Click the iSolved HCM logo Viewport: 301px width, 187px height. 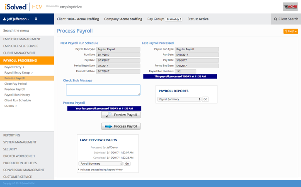pos(24,7)
